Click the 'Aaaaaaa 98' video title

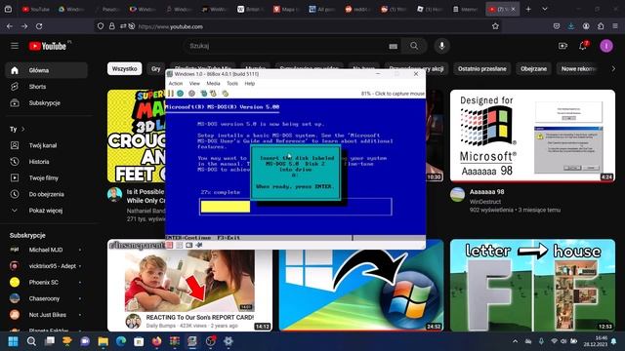point(486,192)
